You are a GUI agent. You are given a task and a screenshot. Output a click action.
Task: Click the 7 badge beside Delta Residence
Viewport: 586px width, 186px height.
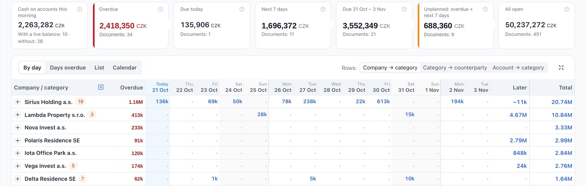pyautogui.click(x=83, y=179)
